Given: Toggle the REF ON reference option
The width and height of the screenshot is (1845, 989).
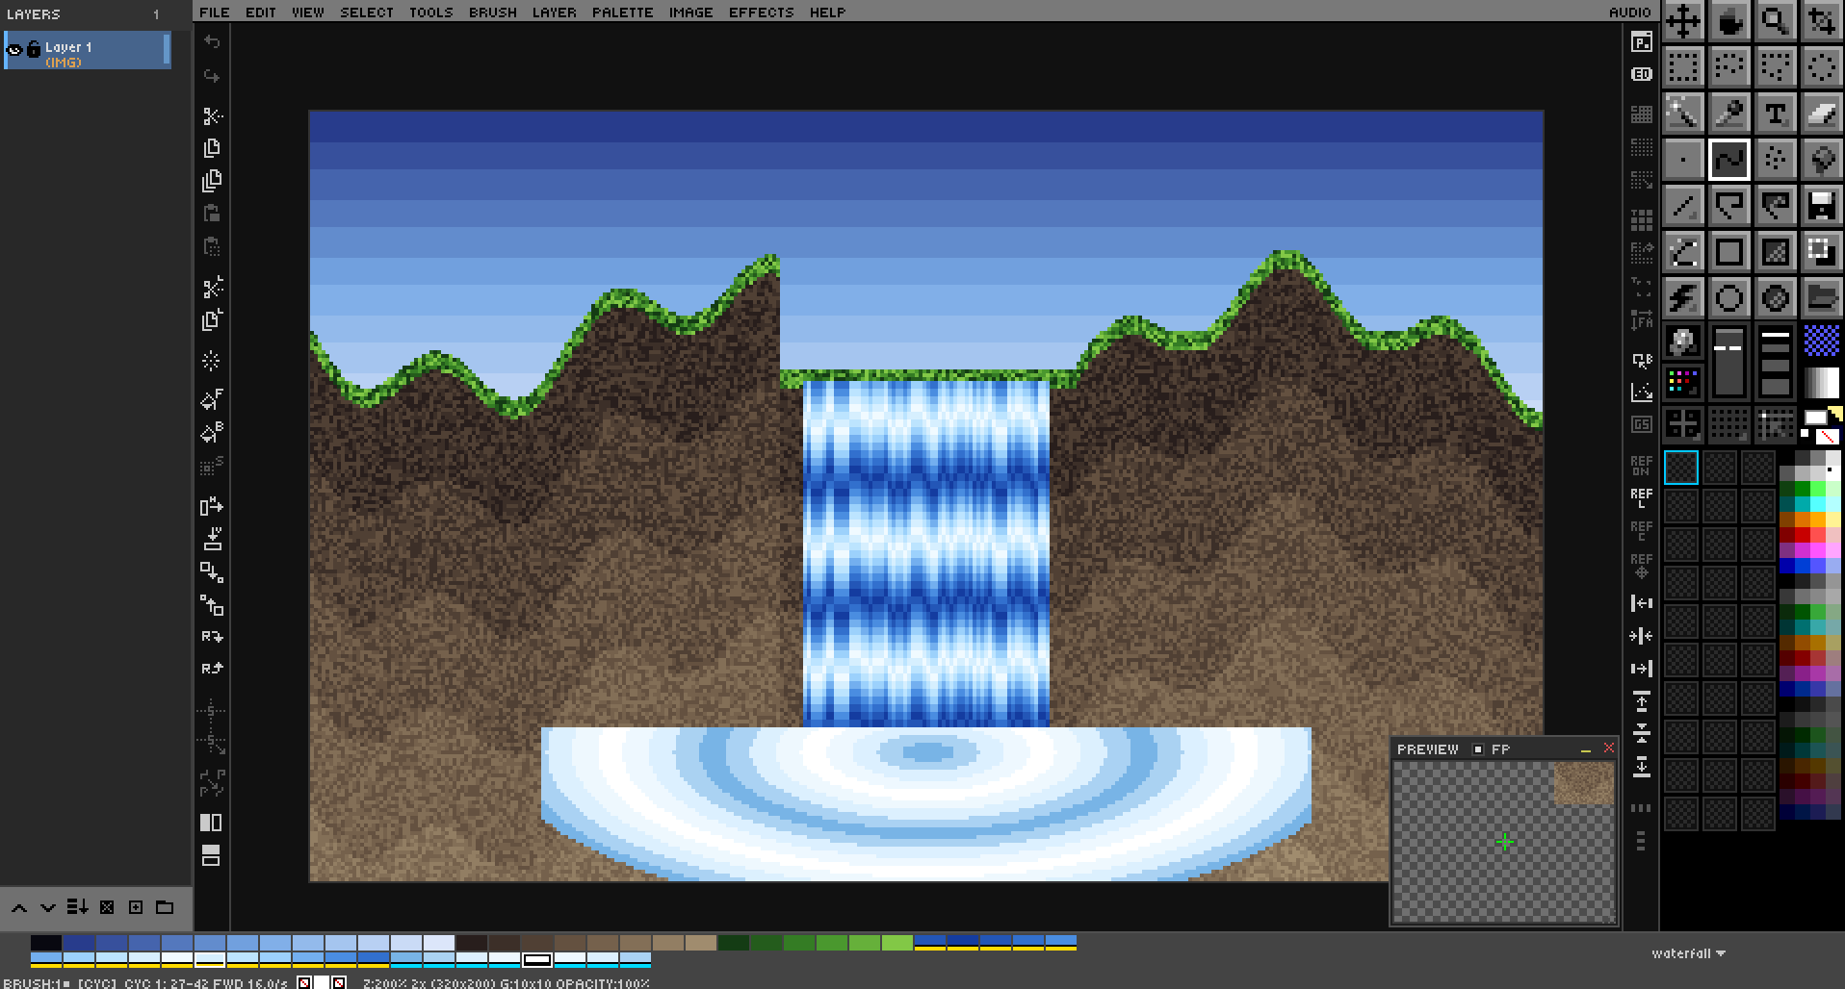Looking at the screenshot, I should (x=1642, y=466).
